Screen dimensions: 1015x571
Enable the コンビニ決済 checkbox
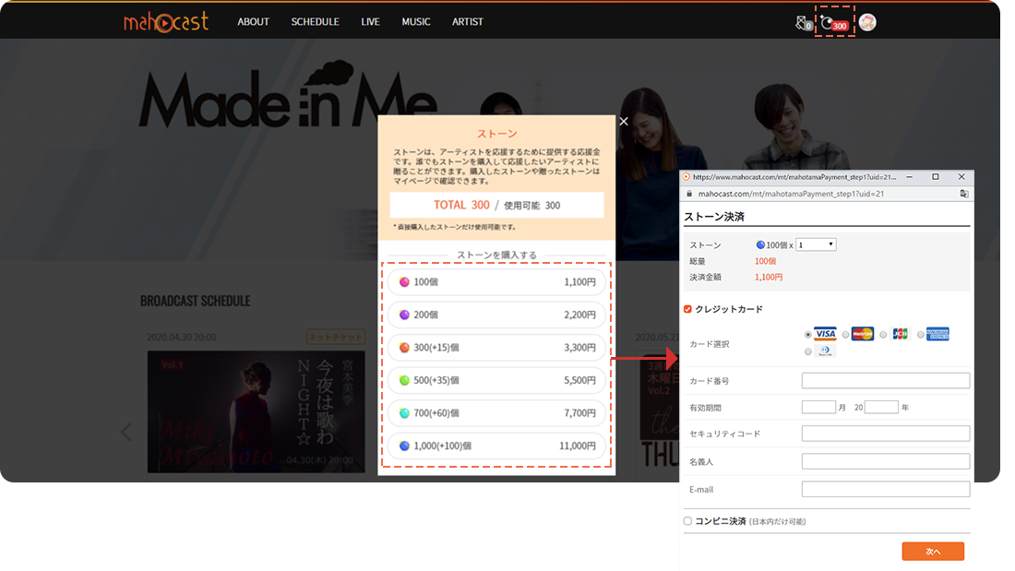tap(687, 521)
